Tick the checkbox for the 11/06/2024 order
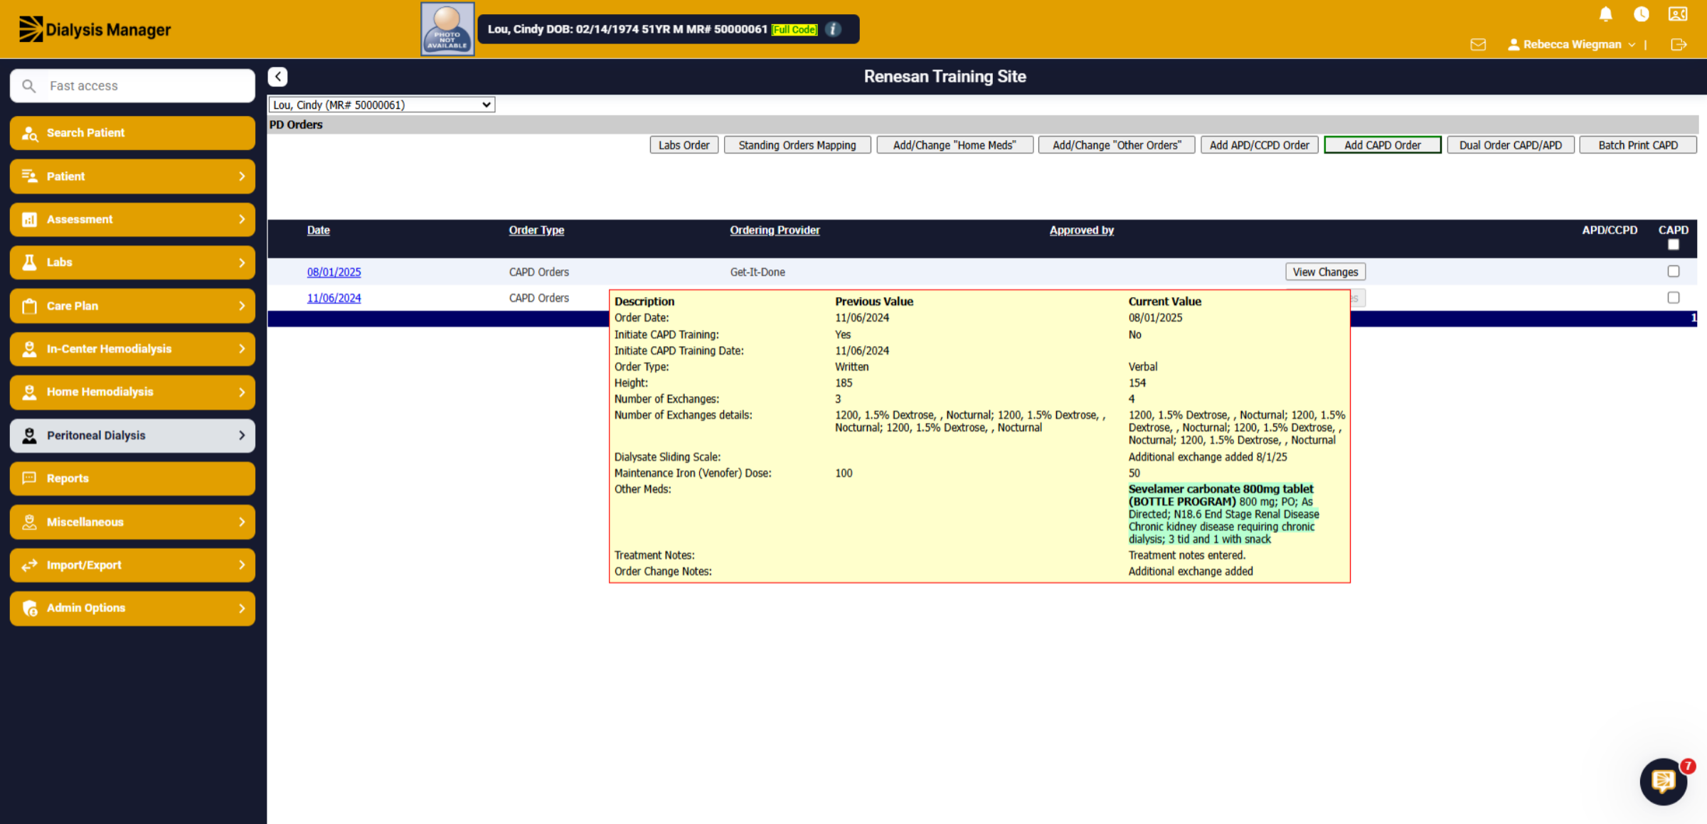The image size is (1707, 824). [x=1673, y=297]
